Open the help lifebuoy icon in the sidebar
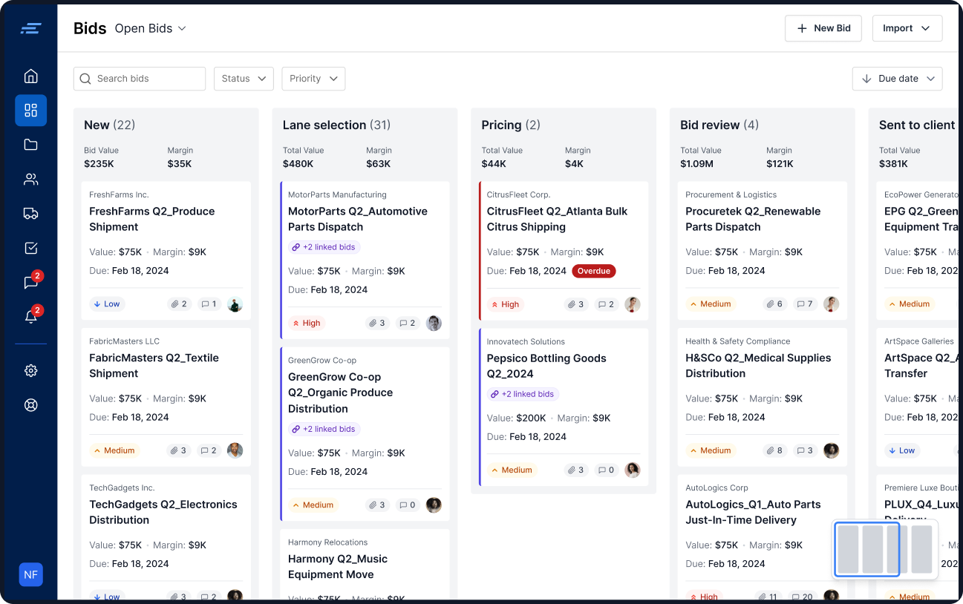963x604 pixels. 30,405
